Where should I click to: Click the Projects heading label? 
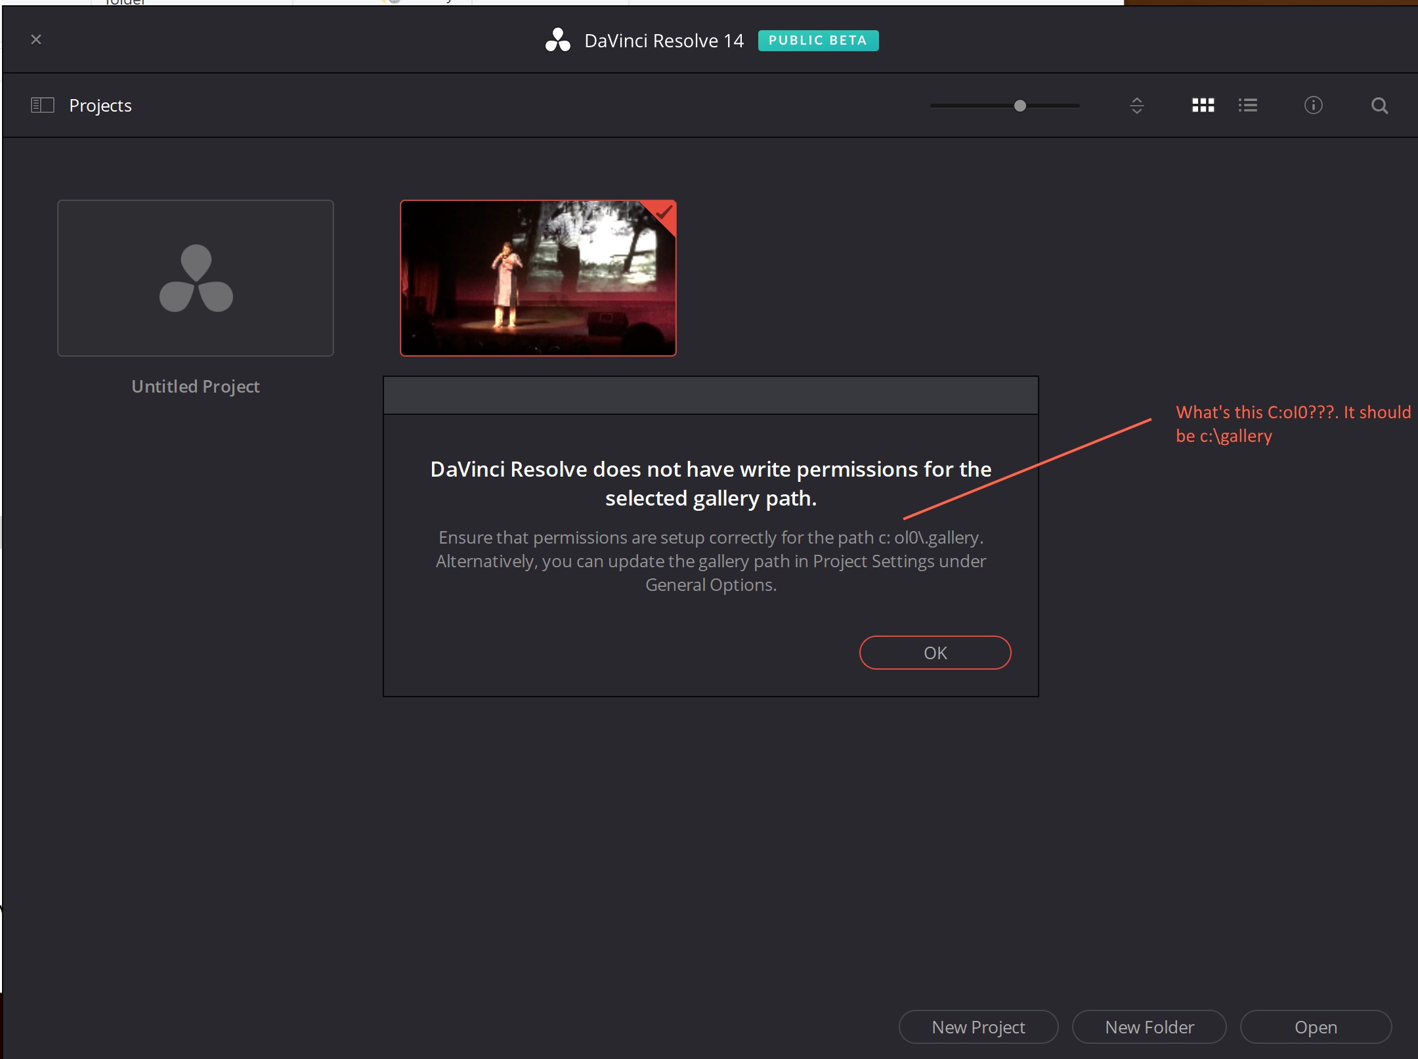[100, 106]
